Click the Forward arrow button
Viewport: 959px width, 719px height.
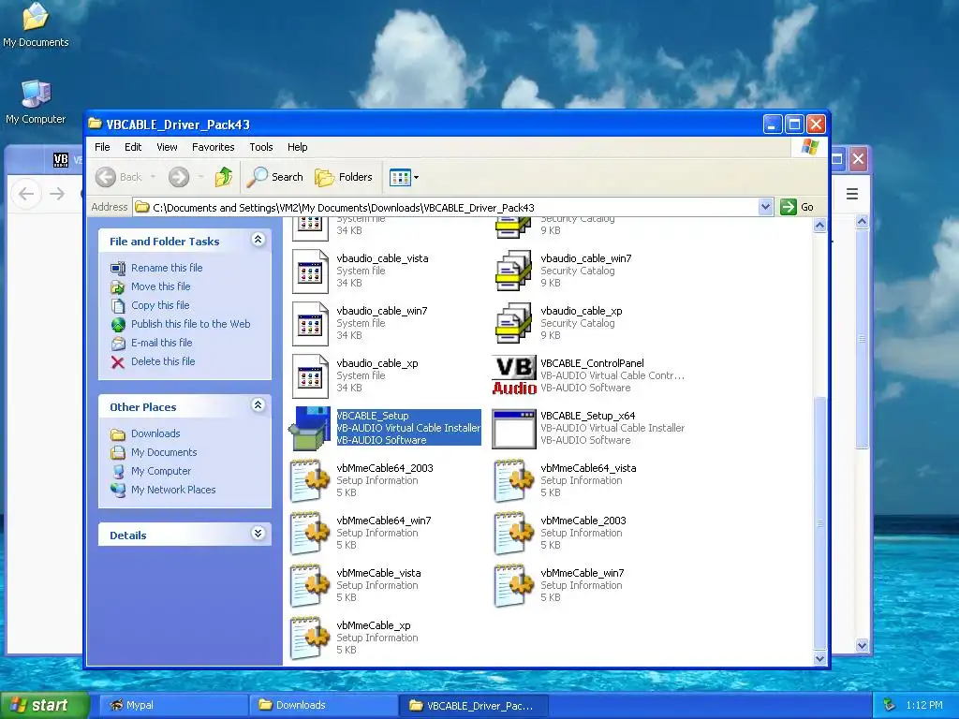coord(179,177)
